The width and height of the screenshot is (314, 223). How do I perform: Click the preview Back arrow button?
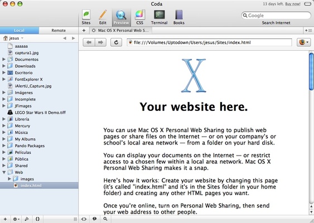pos(89,42)
